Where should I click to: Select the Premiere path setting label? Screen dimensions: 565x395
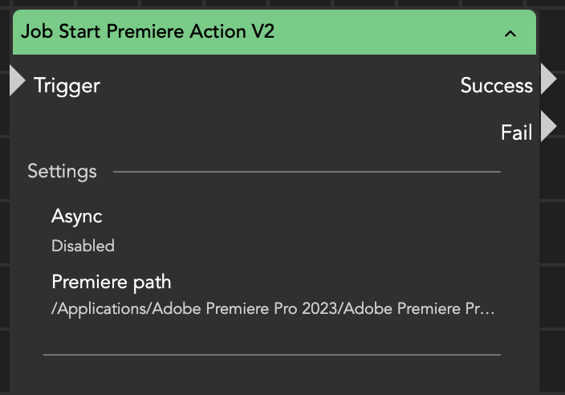tap(112, 282)
